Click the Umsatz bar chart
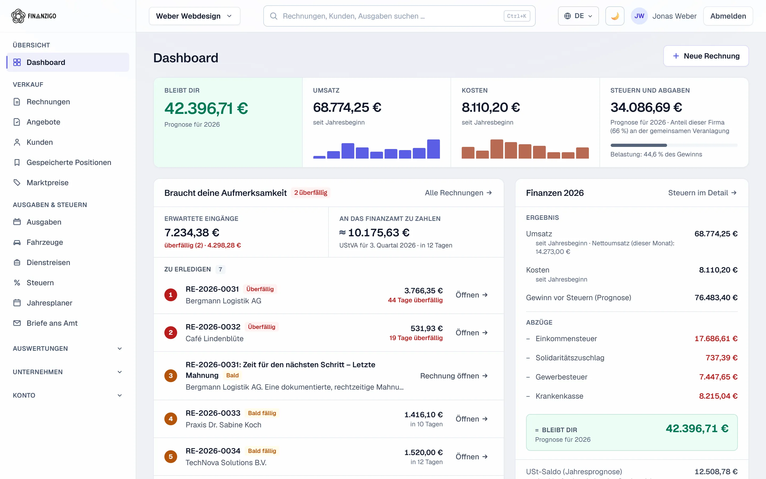This screenshot has height=479, width=766. click(x=376, y=149)
